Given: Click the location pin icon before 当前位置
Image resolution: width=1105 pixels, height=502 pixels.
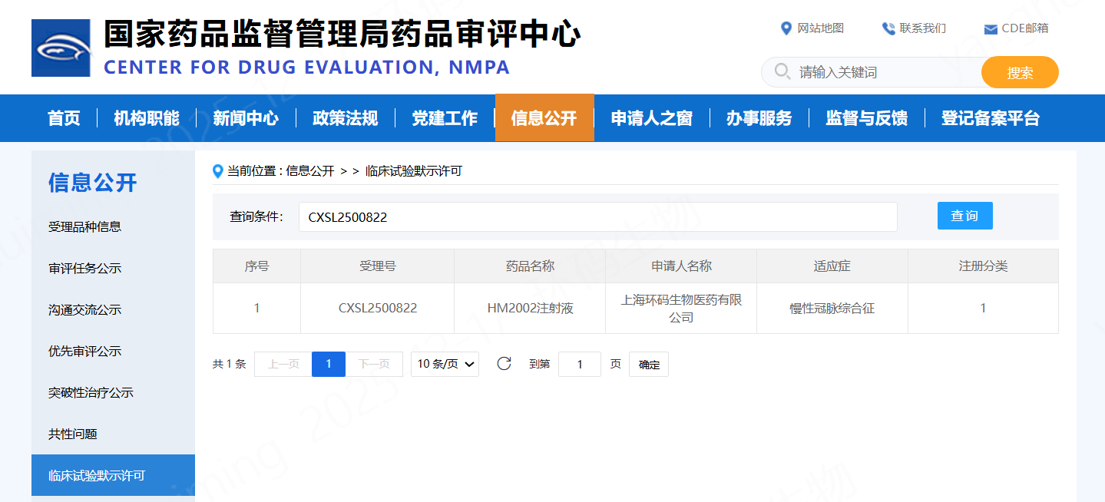Looking at the screenshot, I should [218, 171].
